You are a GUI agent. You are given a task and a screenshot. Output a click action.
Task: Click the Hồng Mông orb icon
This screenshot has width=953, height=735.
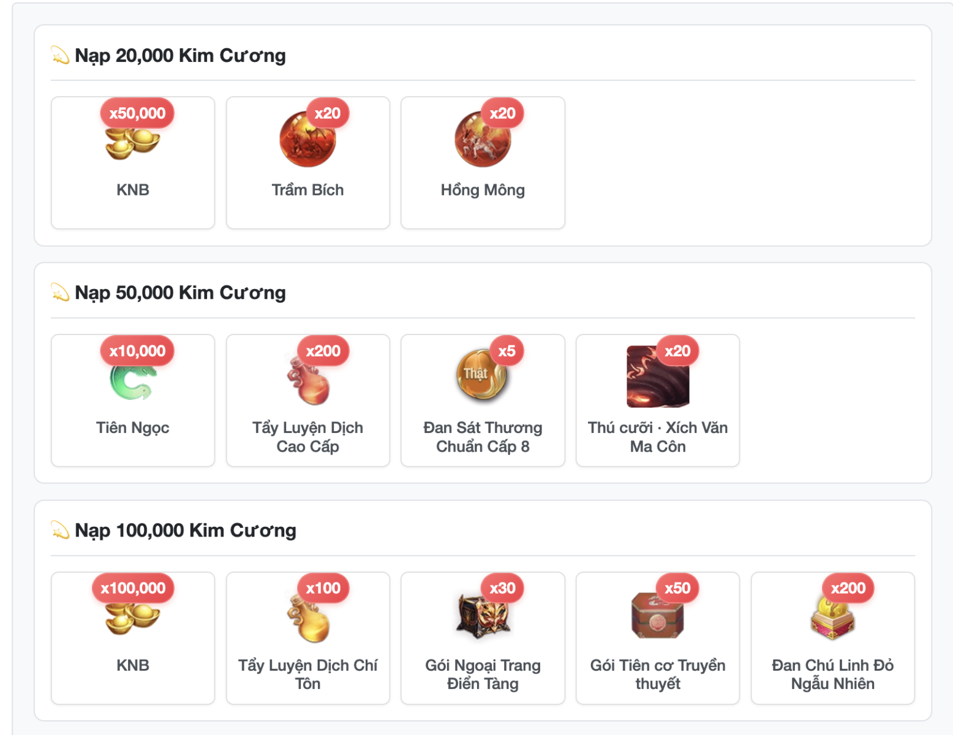point(483,139)
